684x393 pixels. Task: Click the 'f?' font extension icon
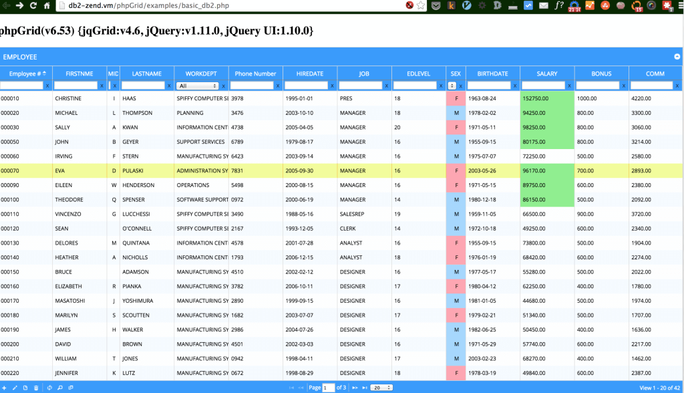coord(559,5)
